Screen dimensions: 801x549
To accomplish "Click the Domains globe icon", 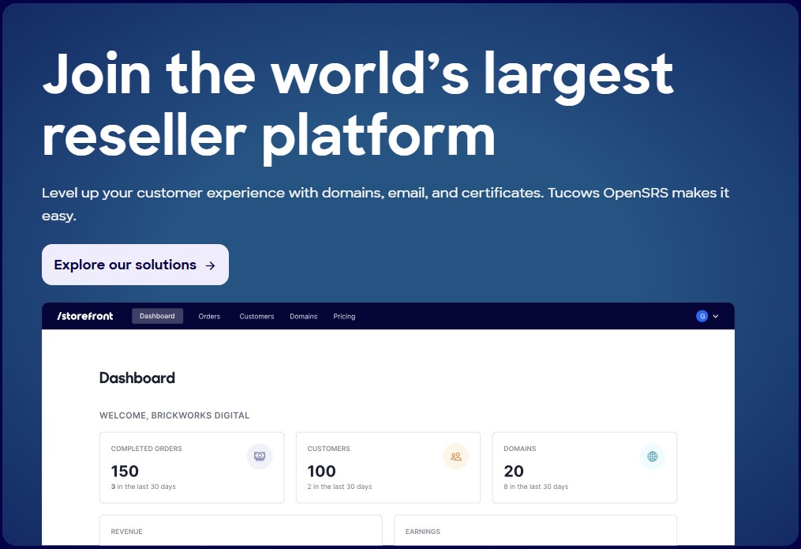I will tap(652, 456).
